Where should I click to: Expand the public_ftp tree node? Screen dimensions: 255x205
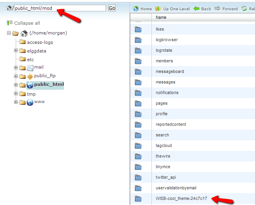pos(16,76)
